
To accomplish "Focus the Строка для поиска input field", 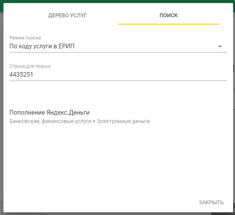I will pyautogui.click(x=118, y=75).
